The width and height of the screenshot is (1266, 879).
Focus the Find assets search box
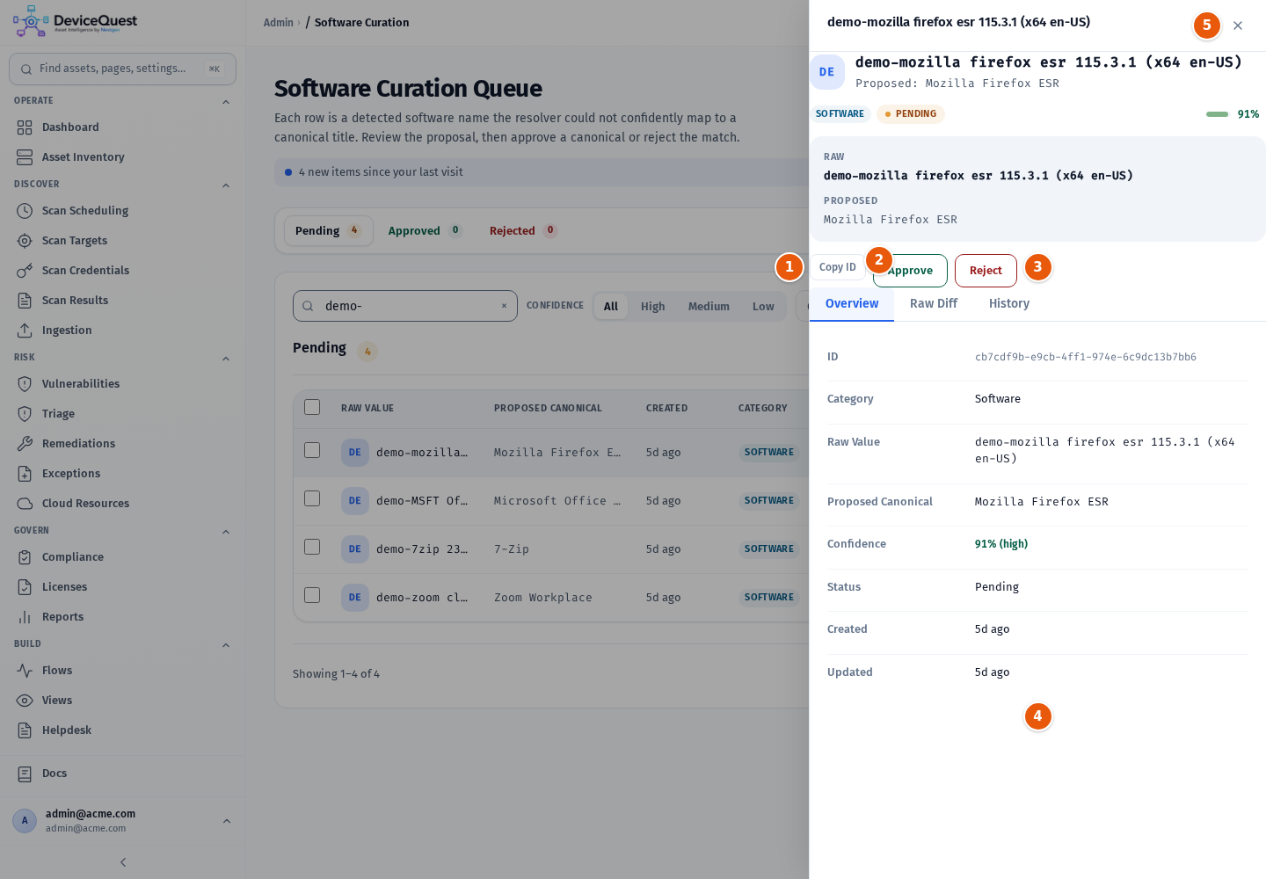click(x=122, y=69)
